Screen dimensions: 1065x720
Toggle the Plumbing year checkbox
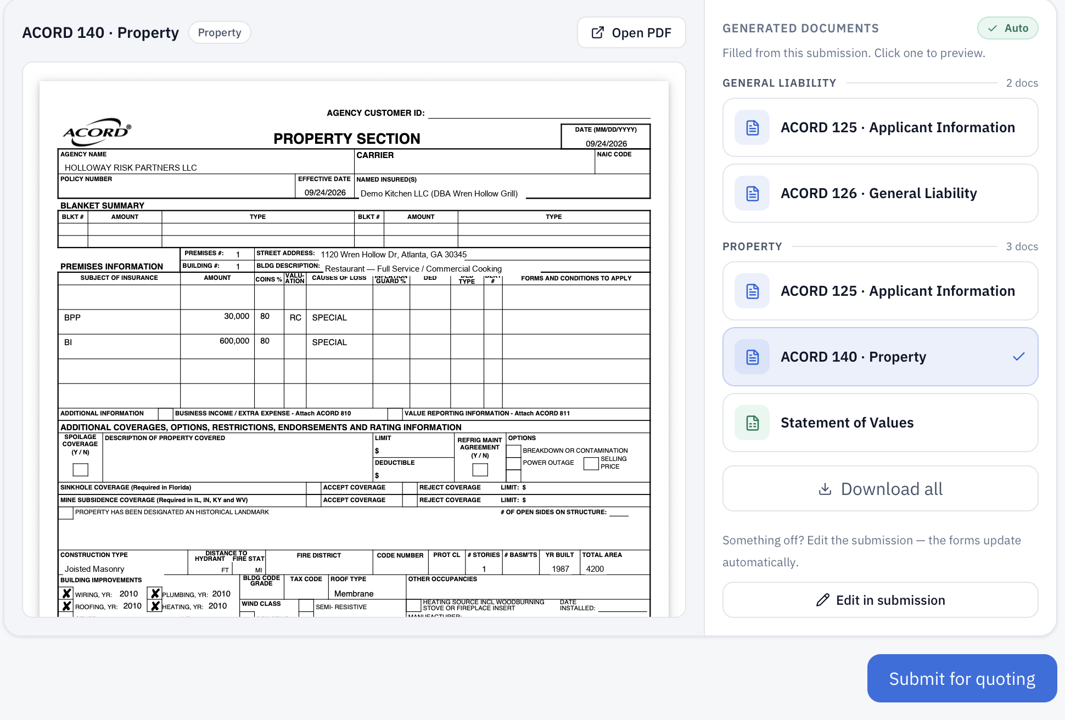click(x=155, y=593)
